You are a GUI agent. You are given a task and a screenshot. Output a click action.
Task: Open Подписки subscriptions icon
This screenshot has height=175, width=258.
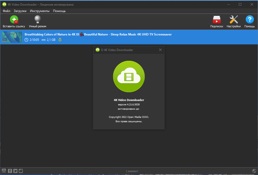tap(216, 20)
